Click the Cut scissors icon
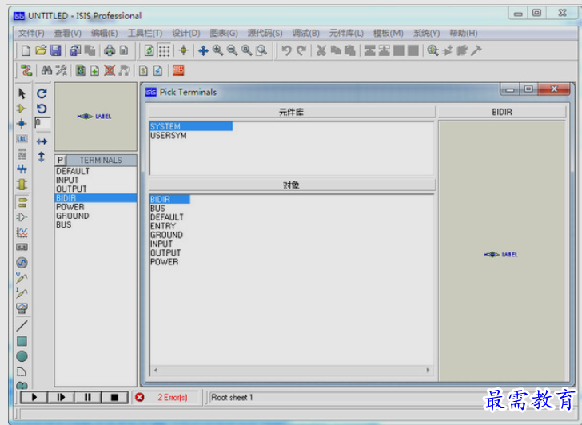582x425 pixels. tap(321, 50)
